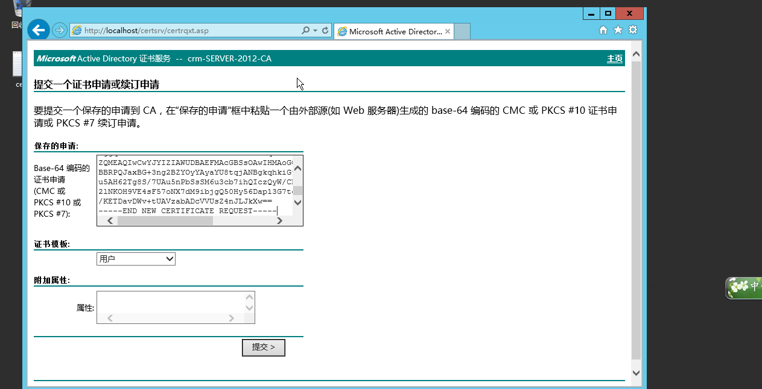Click the attributes box scroll-left arrow
This screenshot has height=389, width=762.
pos(110,319)
